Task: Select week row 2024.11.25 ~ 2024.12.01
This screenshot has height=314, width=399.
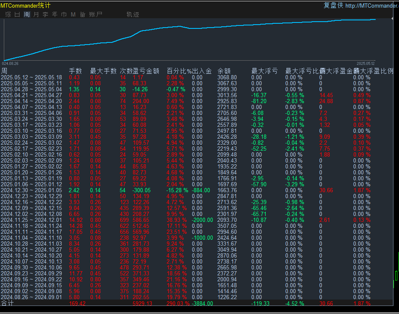Action: [197, 220]
